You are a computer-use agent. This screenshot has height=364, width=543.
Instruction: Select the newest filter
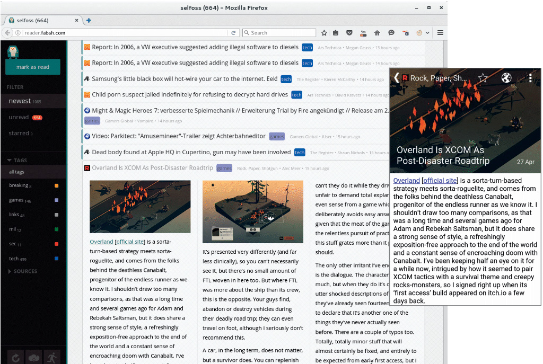(x=20, y=101)
